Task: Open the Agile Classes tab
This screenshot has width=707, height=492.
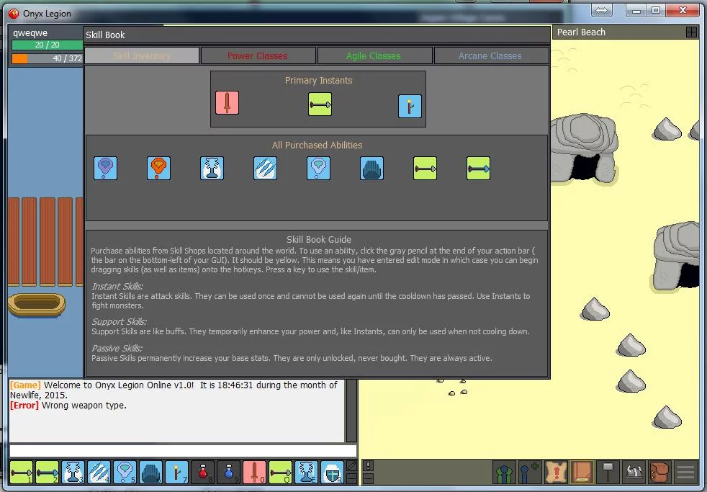Action: [374, 56]
